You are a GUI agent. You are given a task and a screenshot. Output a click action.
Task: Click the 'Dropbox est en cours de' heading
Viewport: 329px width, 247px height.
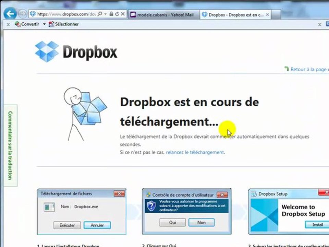190,102
